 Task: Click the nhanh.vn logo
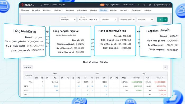coord(27,5)
